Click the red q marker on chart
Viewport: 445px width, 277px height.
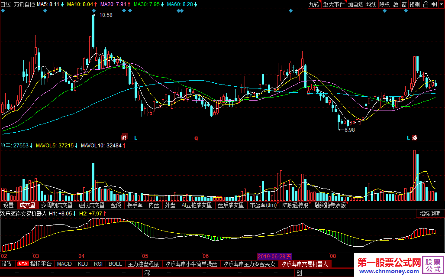(196, 138)
